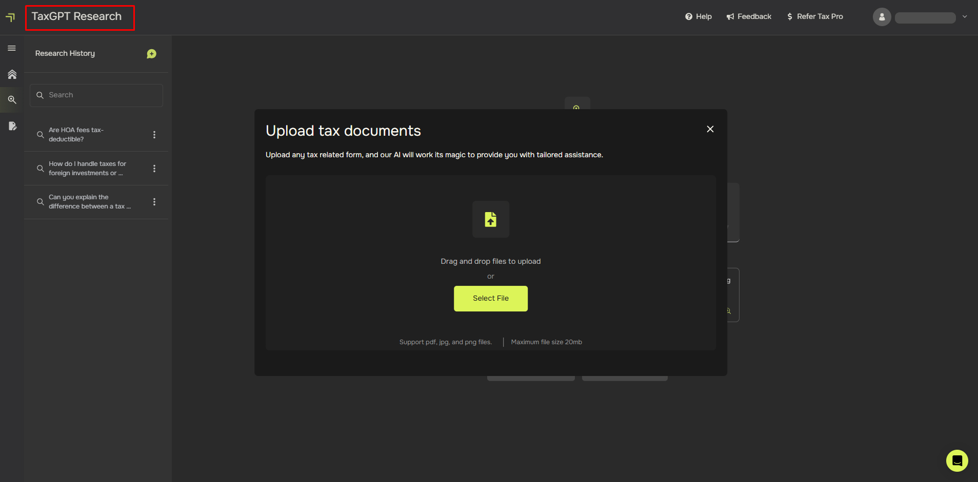Open the Help link

pyautogui.click(x=698, y=17)
